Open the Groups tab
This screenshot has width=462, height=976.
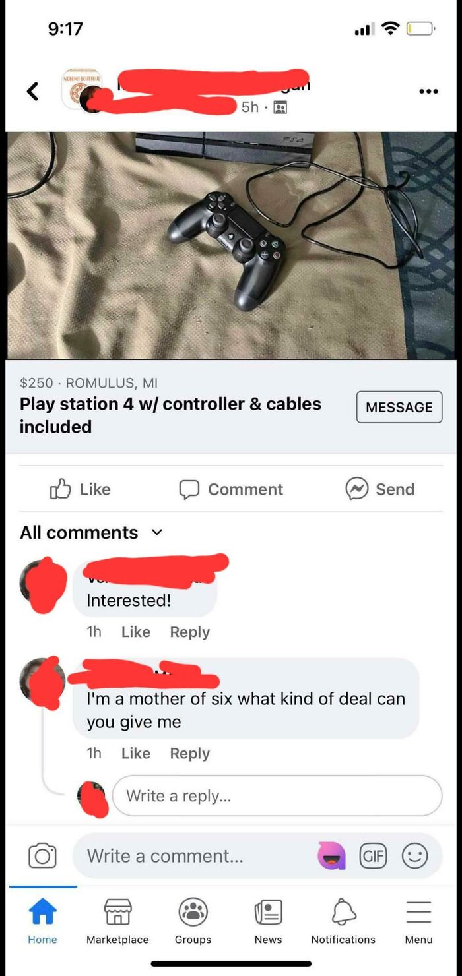pyautogui.click(x=193, y=922)
